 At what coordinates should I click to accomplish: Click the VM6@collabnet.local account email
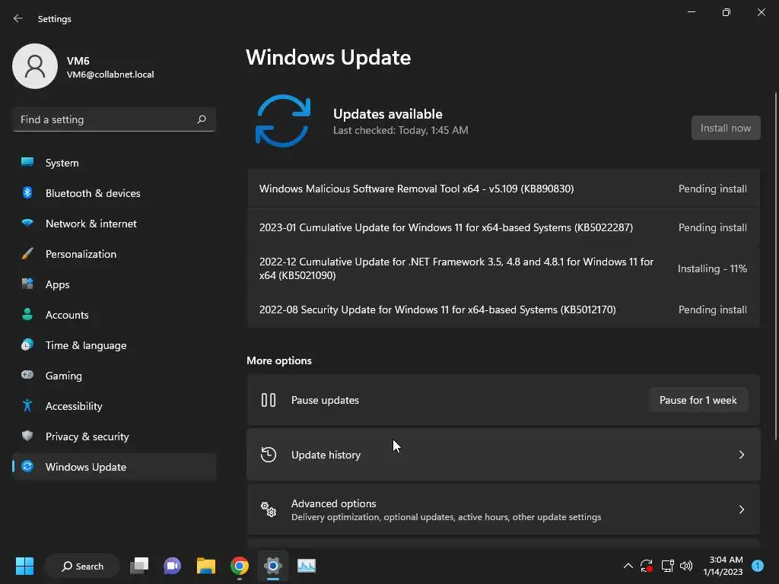pos(110,75)
